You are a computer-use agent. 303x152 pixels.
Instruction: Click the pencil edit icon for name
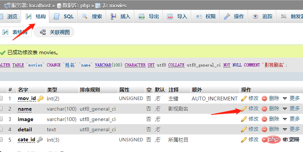[244, 109]
